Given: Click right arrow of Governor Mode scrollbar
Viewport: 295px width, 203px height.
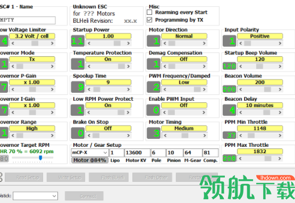Looking at the screenshot, I should pos(52,66).
